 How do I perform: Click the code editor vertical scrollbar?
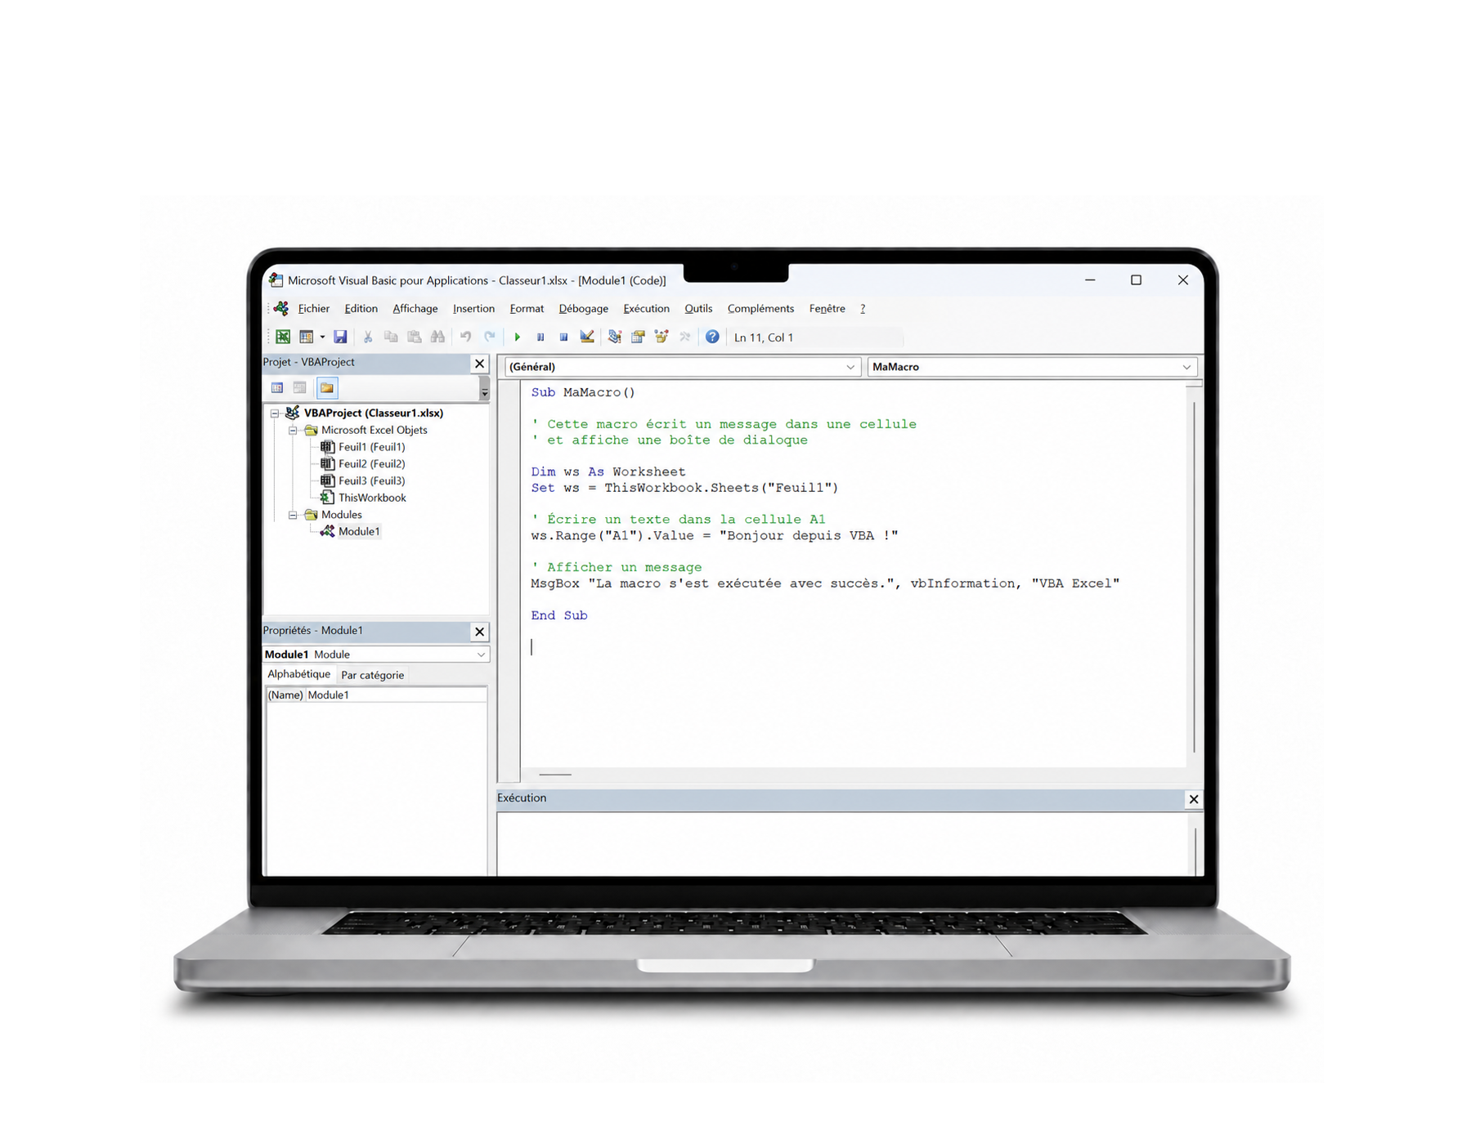click(1195, 576)
